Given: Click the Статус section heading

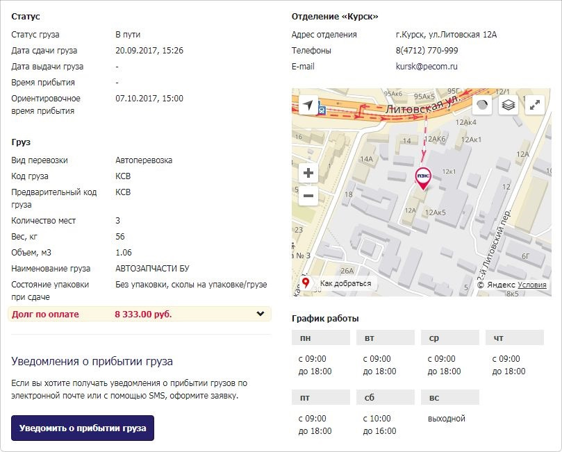Looking at the screenshot, I should tap(26, 17).
